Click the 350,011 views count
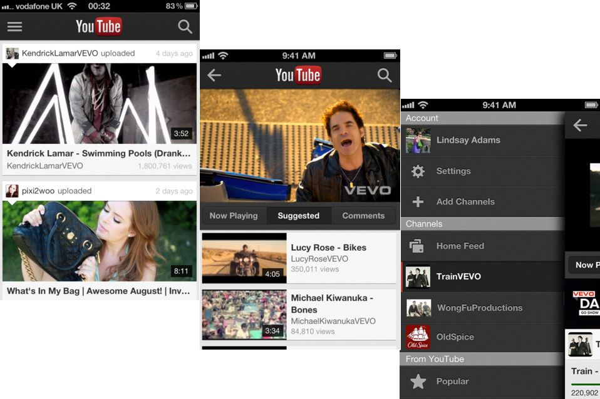600x399 pixels. click(x=314, y=269)
